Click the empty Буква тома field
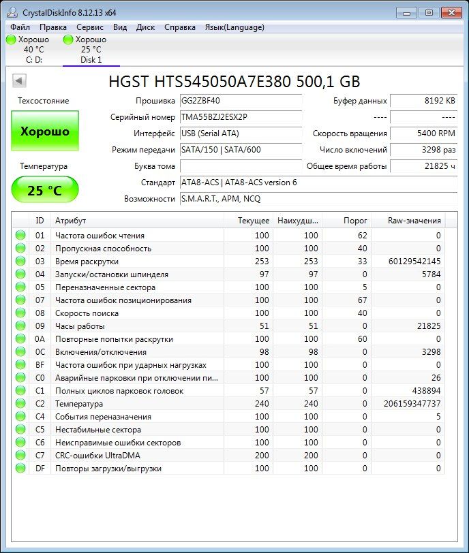Viewport: 469px width, 553px height. [x=241, y=165]
